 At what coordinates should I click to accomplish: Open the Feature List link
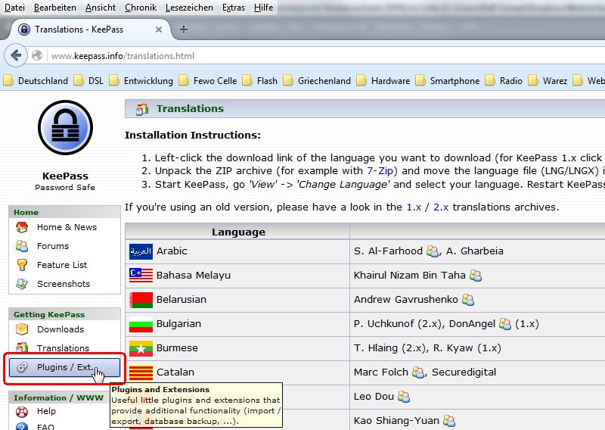point(62,265)
